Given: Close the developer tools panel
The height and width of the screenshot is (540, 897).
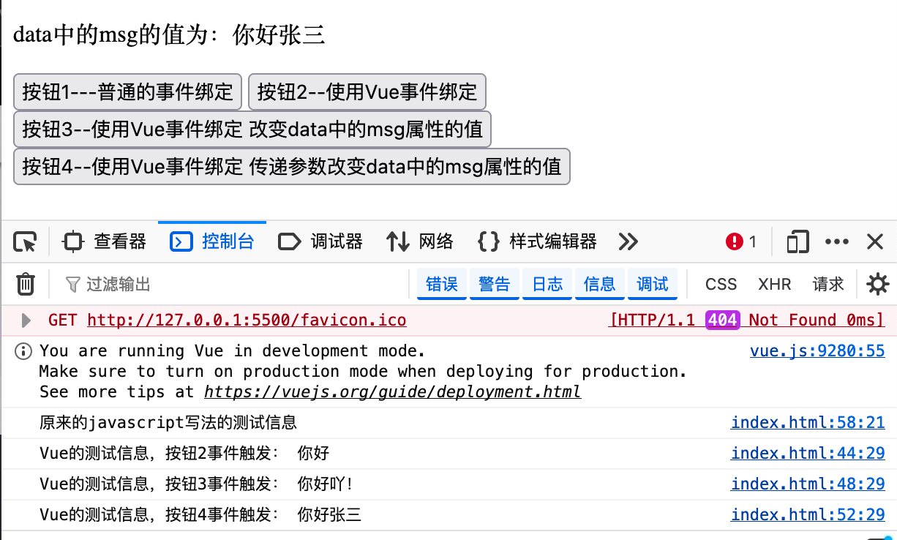Looking at the screenshot, I should click(x=875, y=242).
